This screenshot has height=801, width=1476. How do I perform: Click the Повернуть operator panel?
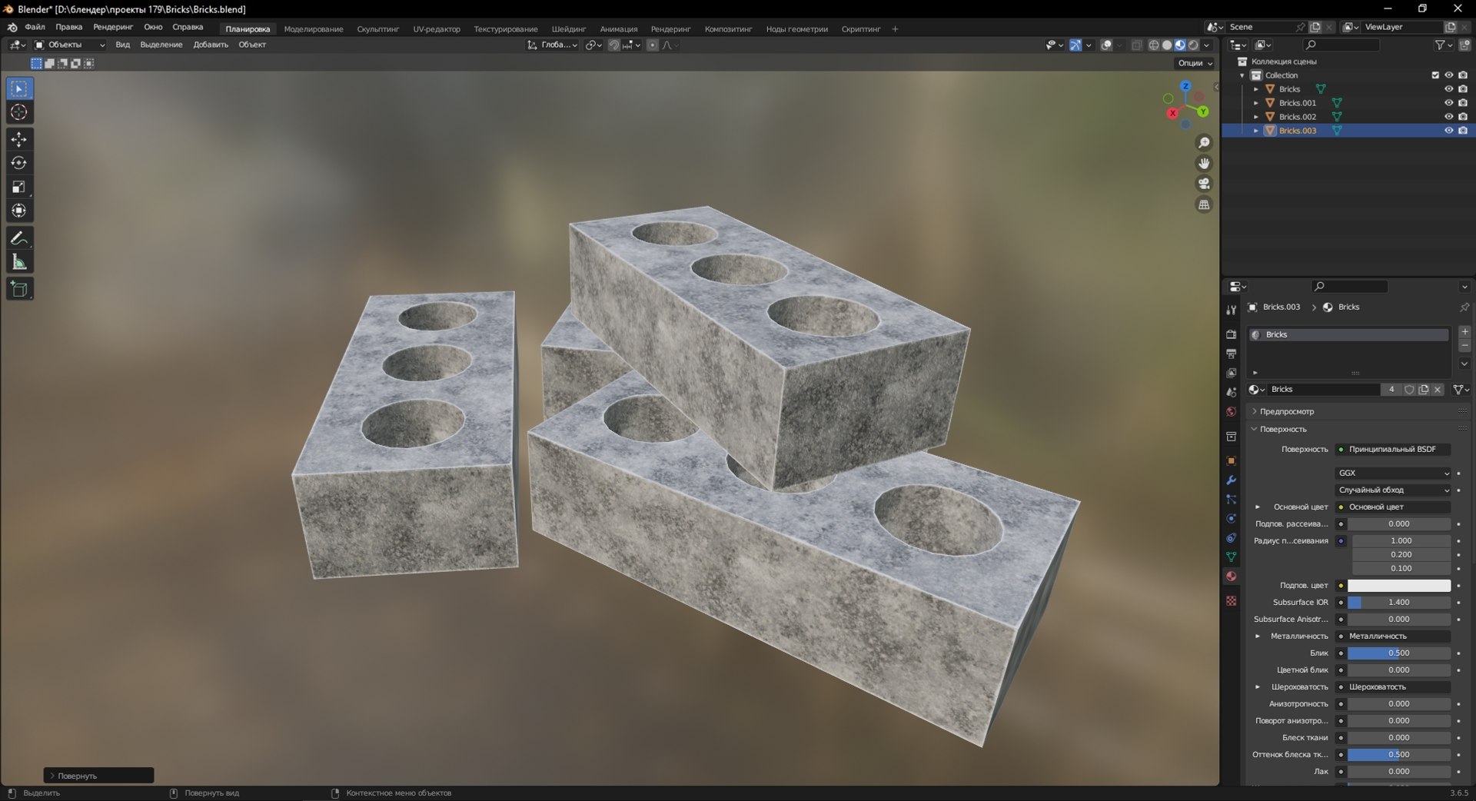[98, 776]
